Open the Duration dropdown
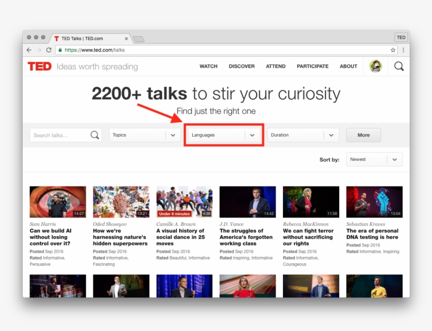 click(x=303, y=135)
